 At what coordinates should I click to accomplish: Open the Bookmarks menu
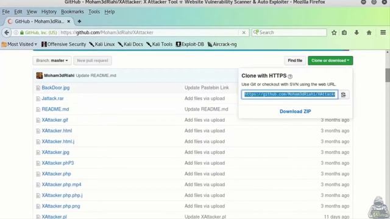point(73,12)
